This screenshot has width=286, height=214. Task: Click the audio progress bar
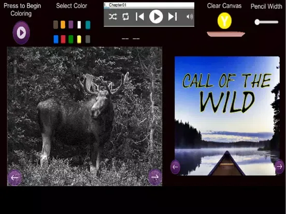click(x=149, y=8)
